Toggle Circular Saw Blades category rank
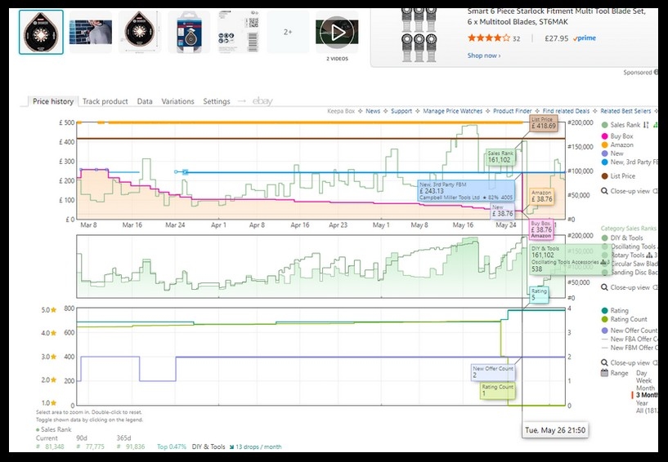 (630, 264)
